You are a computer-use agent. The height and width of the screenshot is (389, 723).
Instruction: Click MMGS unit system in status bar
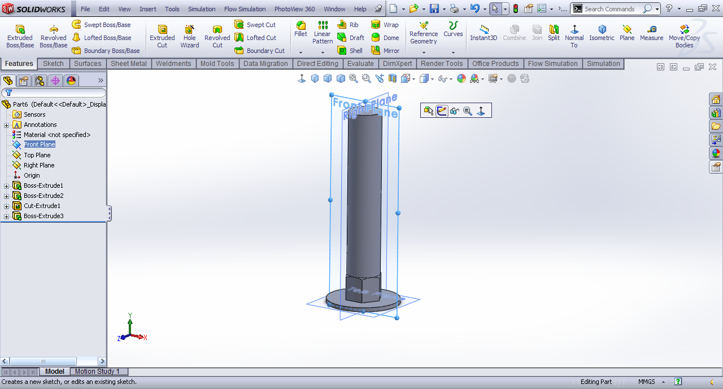click(x=647, y=382)
